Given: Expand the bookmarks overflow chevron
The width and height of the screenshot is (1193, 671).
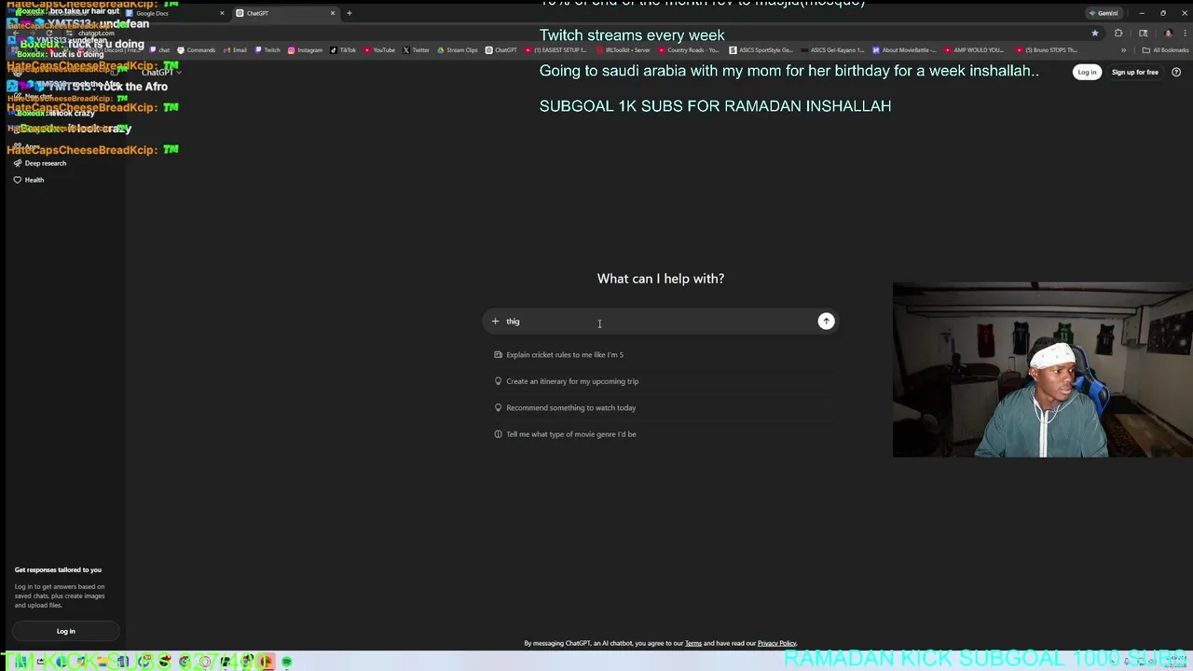Looking at the screenshot, I should click(1123, 50).
